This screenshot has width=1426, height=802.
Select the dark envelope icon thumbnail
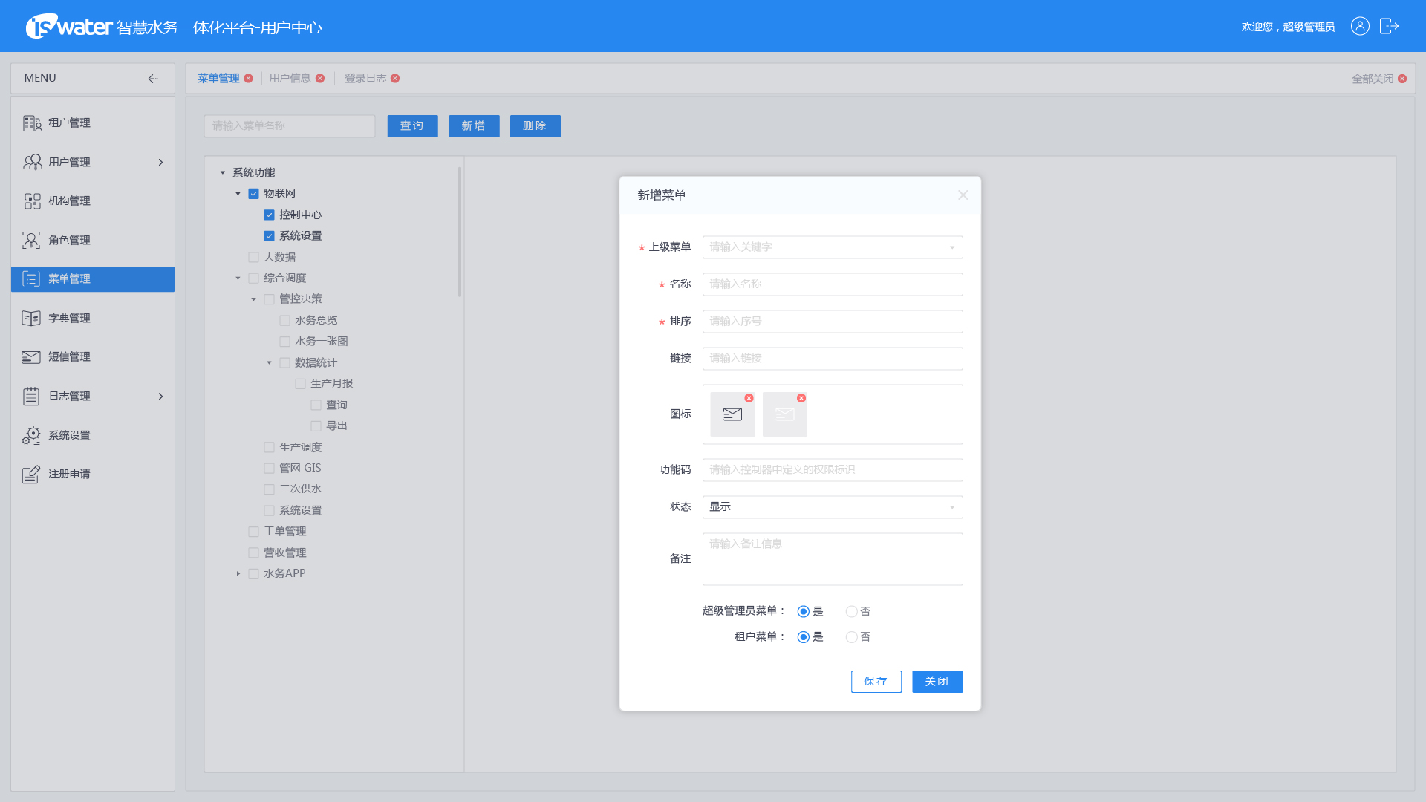point(732,414)
